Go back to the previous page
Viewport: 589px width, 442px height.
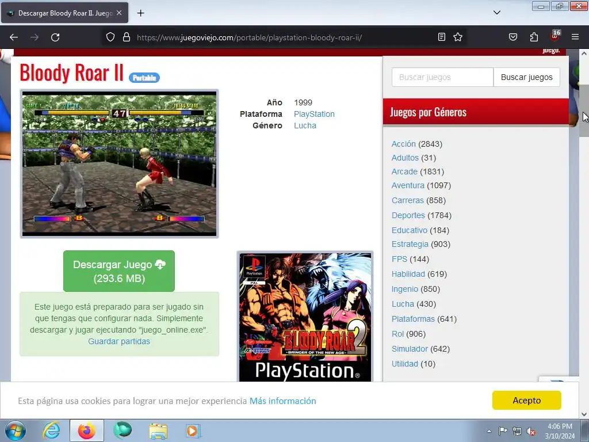point(14,37)
